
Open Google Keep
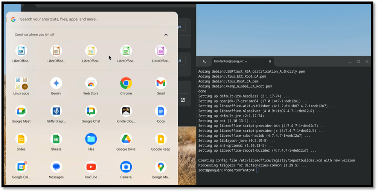[x=161, y=139]
